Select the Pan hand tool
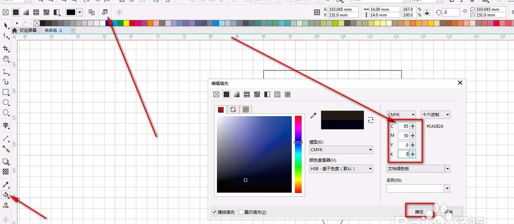This screenshot has width=514, height=224. 6,59
